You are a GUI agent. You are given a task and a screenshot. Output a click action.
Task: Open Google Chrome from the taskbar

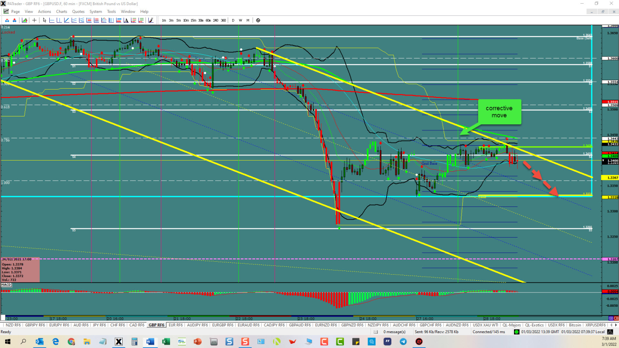(x=71, y=342)
